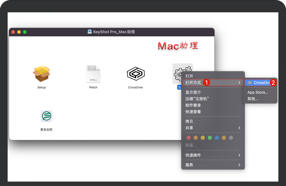Choose 压缩"注册机" menu entry
286x186 pixels.
point(197,99)
